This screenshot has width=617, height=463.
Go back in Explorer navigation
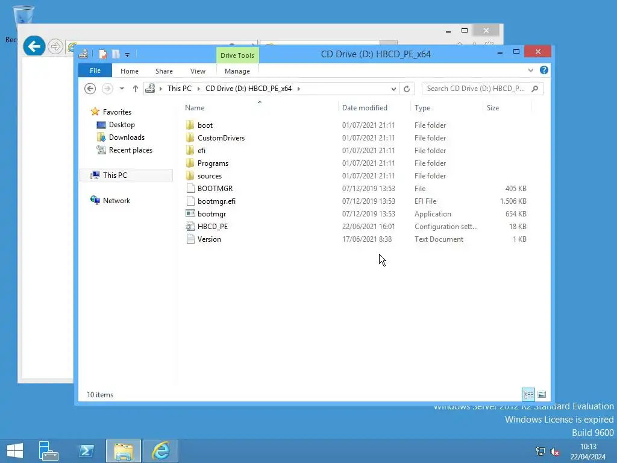pos(90,89)
